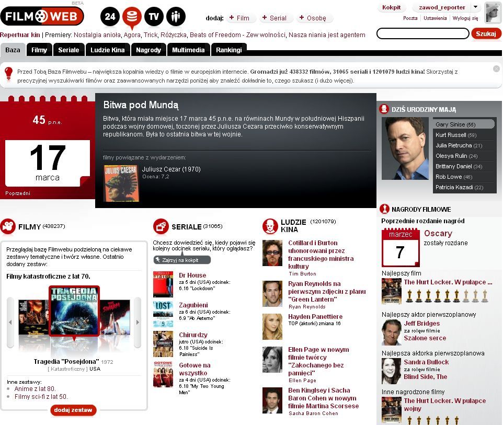Open the round TV icon

154,16
